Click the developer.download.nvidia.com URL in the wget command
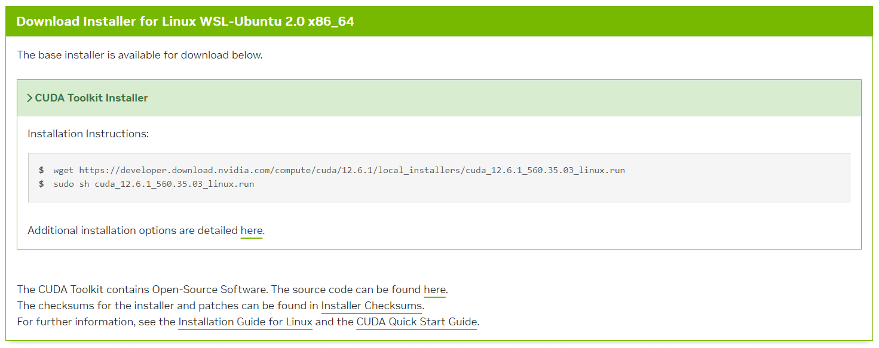This screenshot has height=348, width=879. pyautogui.click(x=352, y=170)
